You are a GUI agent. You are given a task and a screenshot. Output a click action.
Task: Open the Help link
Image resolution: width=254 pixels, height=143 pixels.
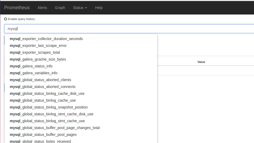(99, 8)
